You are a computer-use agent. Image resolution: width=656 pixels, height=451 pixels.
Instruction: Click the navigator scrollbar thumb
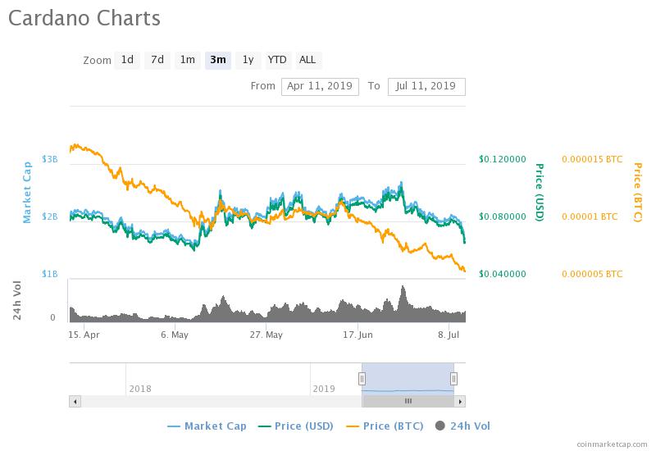point(408,401)
